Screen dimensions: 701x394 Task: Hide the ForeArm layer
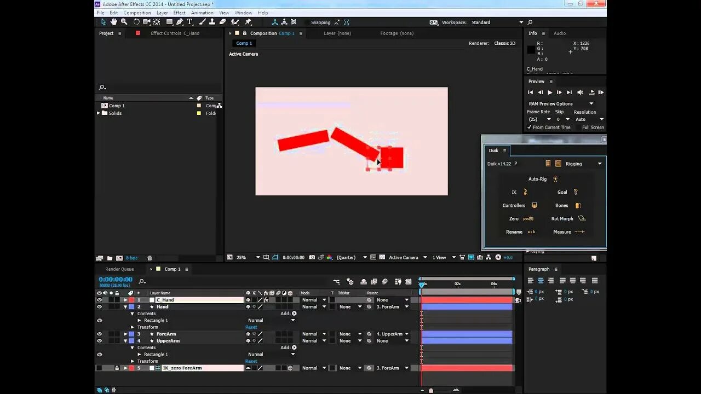(x=100, y=333)
